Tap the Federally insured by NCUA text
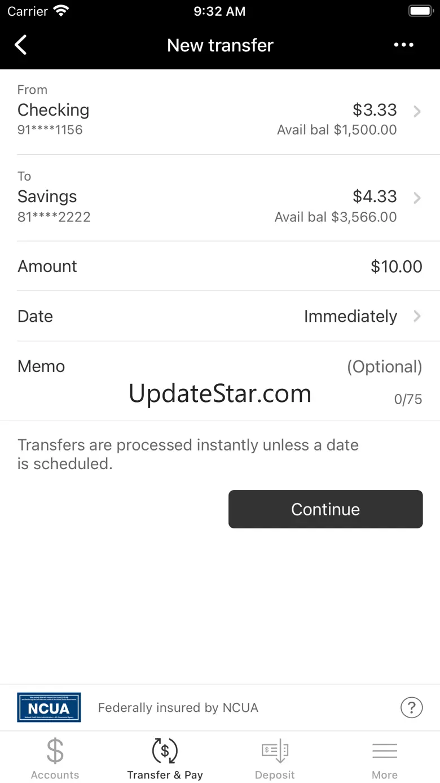Screen dimensions: 440x783 click(x=178, y=707)
